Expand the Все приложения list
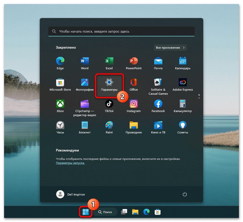 170,48
